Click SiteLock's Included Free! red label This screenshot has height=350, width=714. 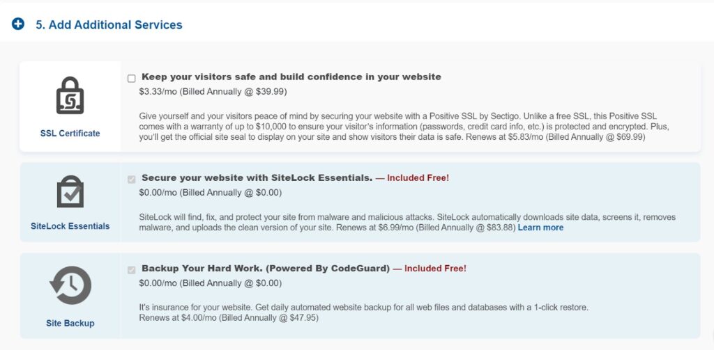pos(413,177)
